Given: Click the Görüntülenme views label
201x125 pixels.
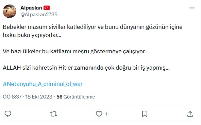Looking at the screenshot, I should coord(79,97).
